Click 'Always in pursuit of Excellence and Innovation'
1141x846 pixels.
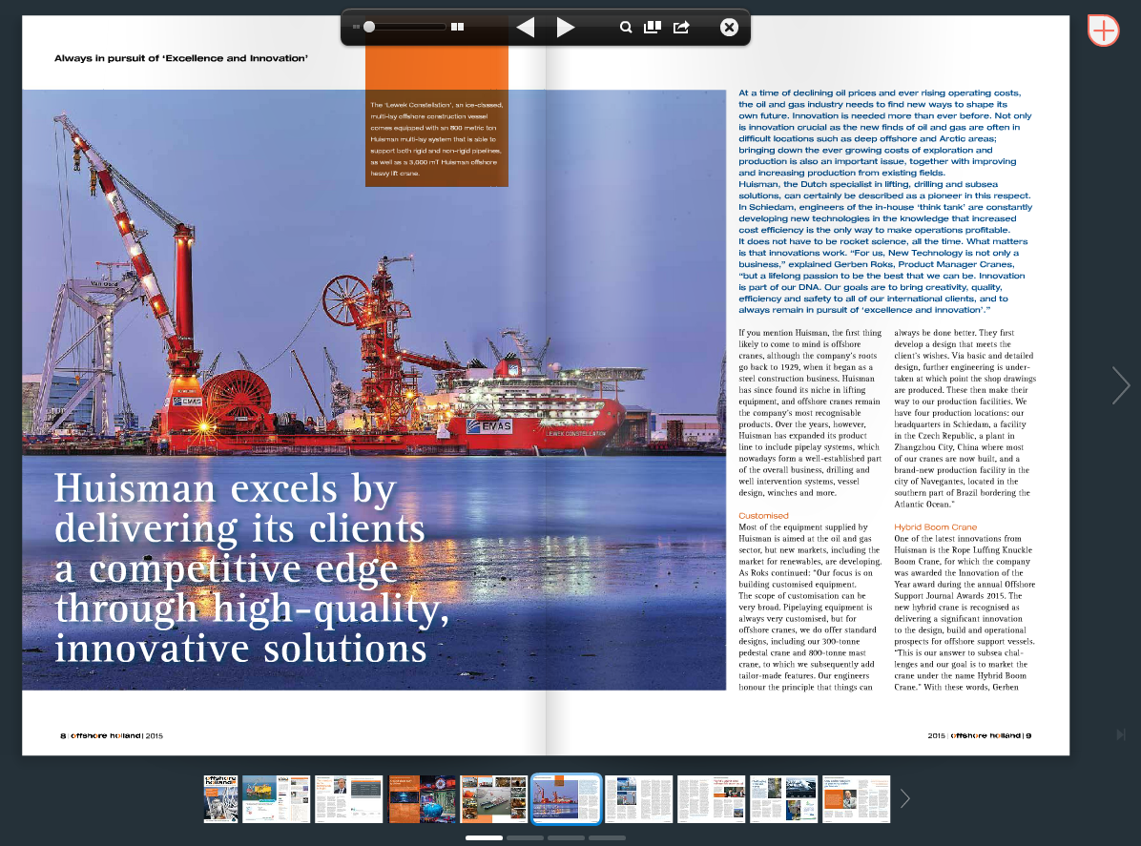click(181, 58)
